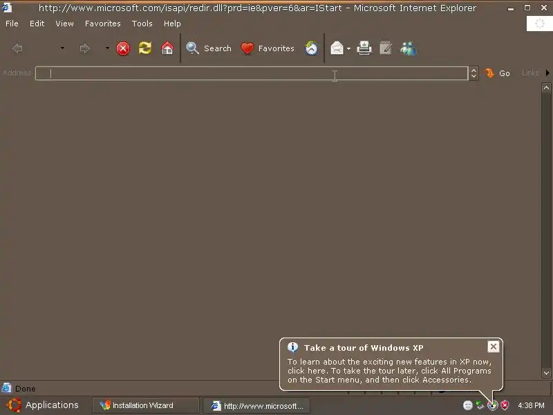Click the yellow Refresh icon
This screenshot has height=415, width=553.
point(145,48)
